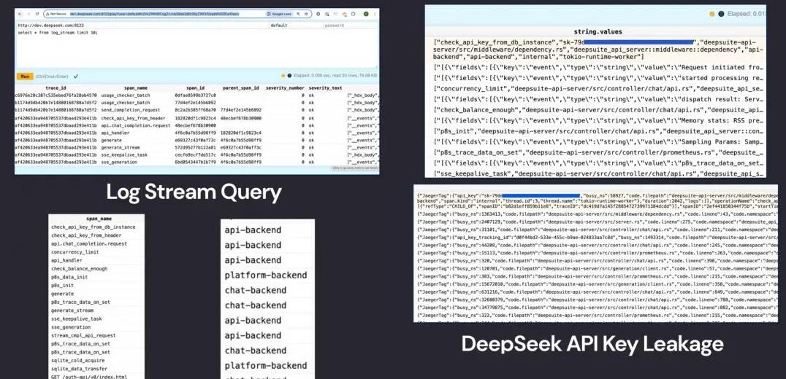Click into the SQL query editor

196,47
